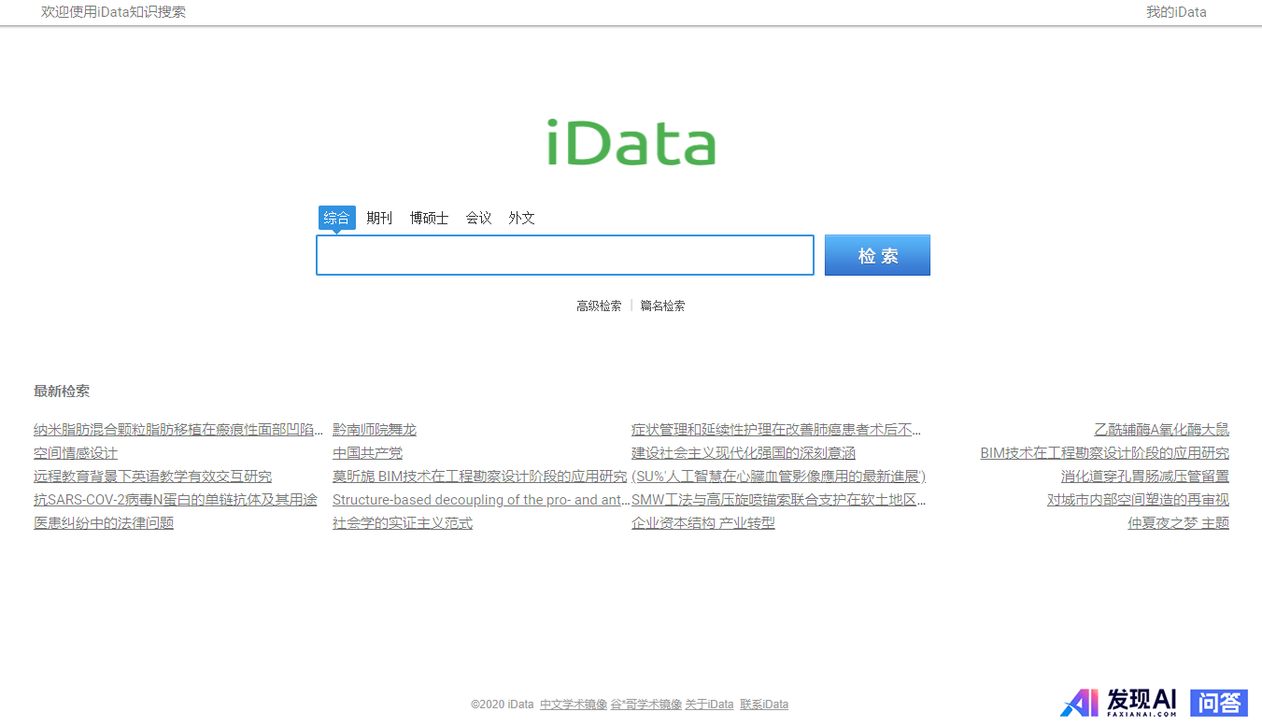Click 欢迎使用iData知识搜索 header text

click(113, 12)
